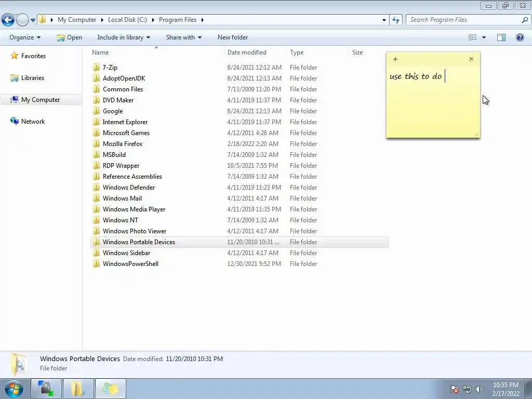Click the Windows Media Player folder name

point(134,209)
